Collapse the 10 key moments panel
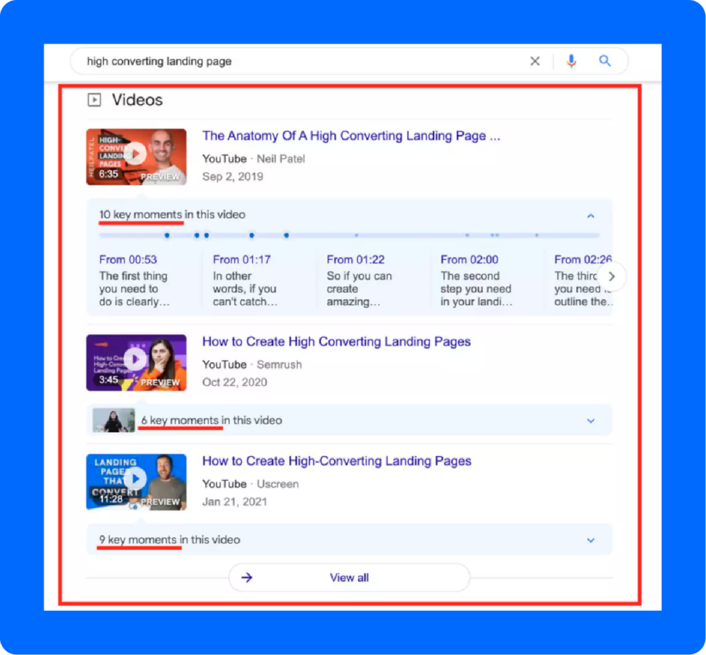Screen dimensions: 706x655 coord(590,215)
